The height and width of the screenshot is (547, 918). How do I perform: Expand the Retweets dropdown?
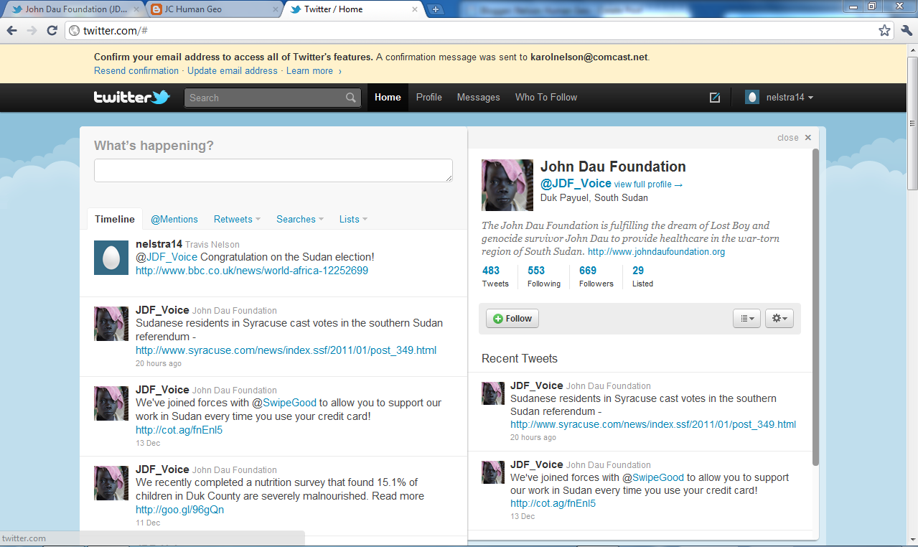(x=237, y=219)
